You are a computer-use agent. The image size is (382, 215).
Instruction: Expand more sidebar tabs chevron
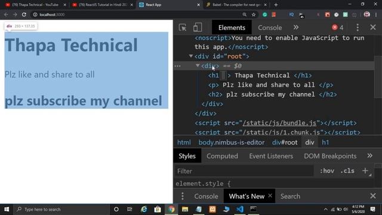coord(369,155)
